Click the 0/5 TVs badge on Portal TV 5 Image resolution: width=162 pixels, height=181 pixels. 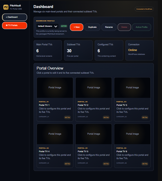[106, 164]
